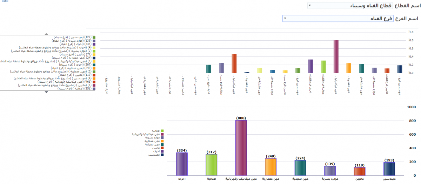Click the عمالية green marker in bottom legend
The height and width of the screenshot is (184, 421).
pos(162,131)
